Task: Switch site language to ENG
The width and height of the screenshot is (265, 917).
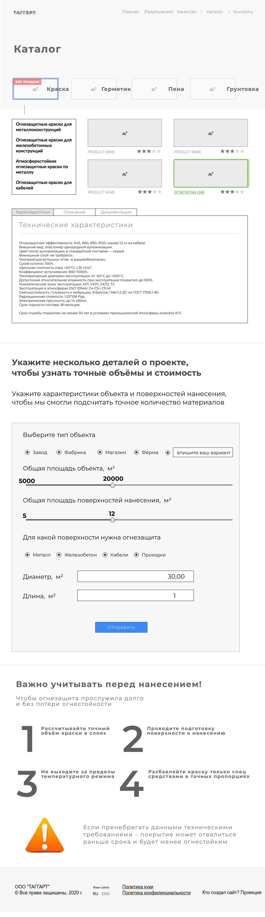Action: click(x=105, y=894)
